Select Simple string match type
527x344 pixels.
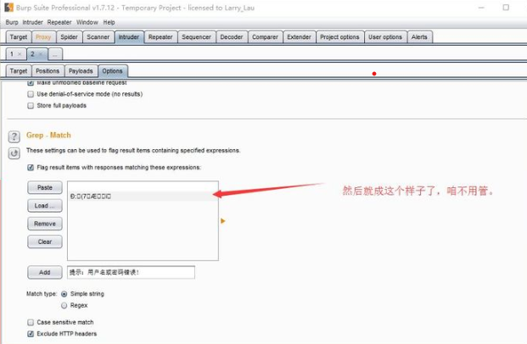click(x=64, y=294)
